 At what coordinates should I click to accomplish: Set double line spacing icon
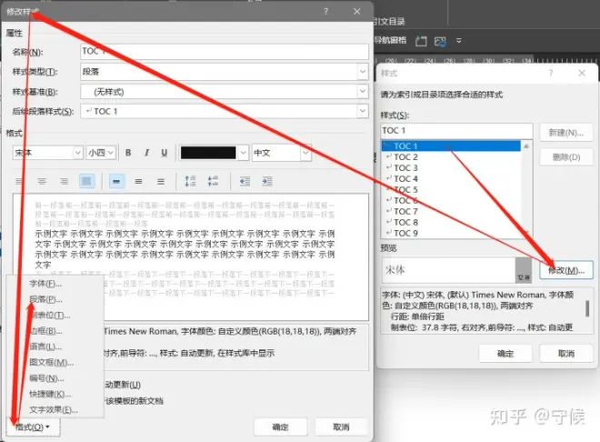161,181
